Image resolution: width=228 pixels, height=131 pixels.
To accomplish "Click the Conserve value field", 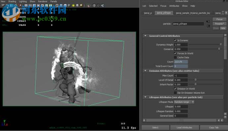I will click(x=181, y=49).
